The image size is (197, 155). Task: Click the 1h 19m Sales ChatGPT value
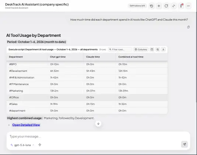(x=54, y=104)
